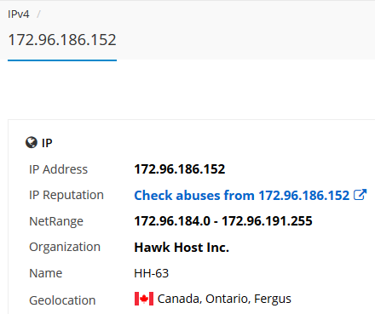
Task: Click the Organization field label
Action: coord(65,247)
